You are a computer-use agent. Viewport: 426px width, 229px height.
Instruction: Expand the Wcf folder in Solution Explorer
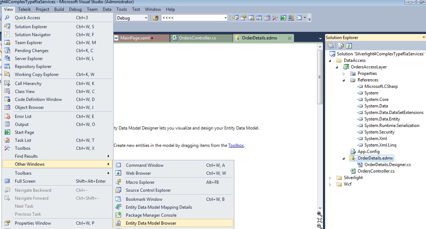click(x=330, y=185)
